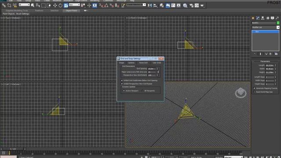Open the Freeform ribbon tab
281x158 pixels.
pyautogui.click(x=39, y=11)
